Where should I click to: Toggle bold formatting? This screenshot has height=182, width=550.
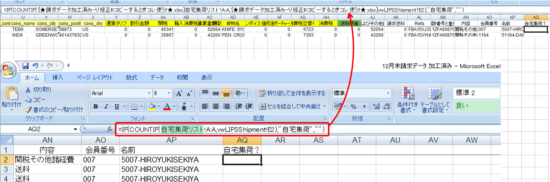click(95, 106)
